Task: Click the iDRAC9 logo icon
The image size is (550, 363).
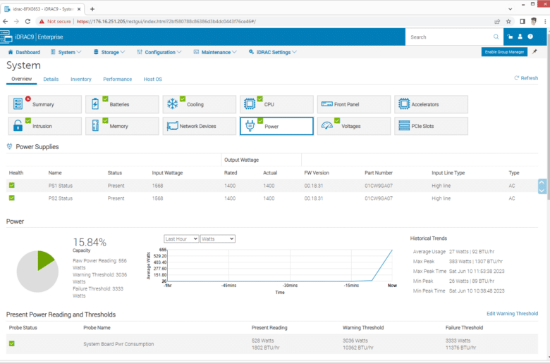Action: coord(6,37)
